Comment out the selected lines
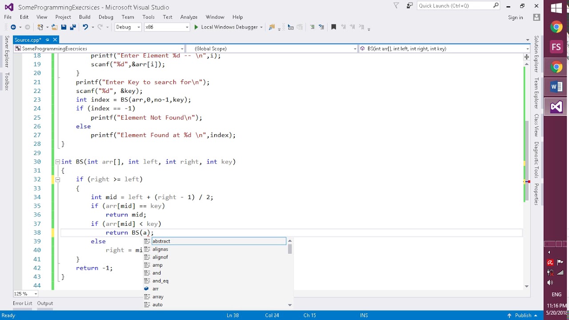The image size is (569, 320). (312, 27)
